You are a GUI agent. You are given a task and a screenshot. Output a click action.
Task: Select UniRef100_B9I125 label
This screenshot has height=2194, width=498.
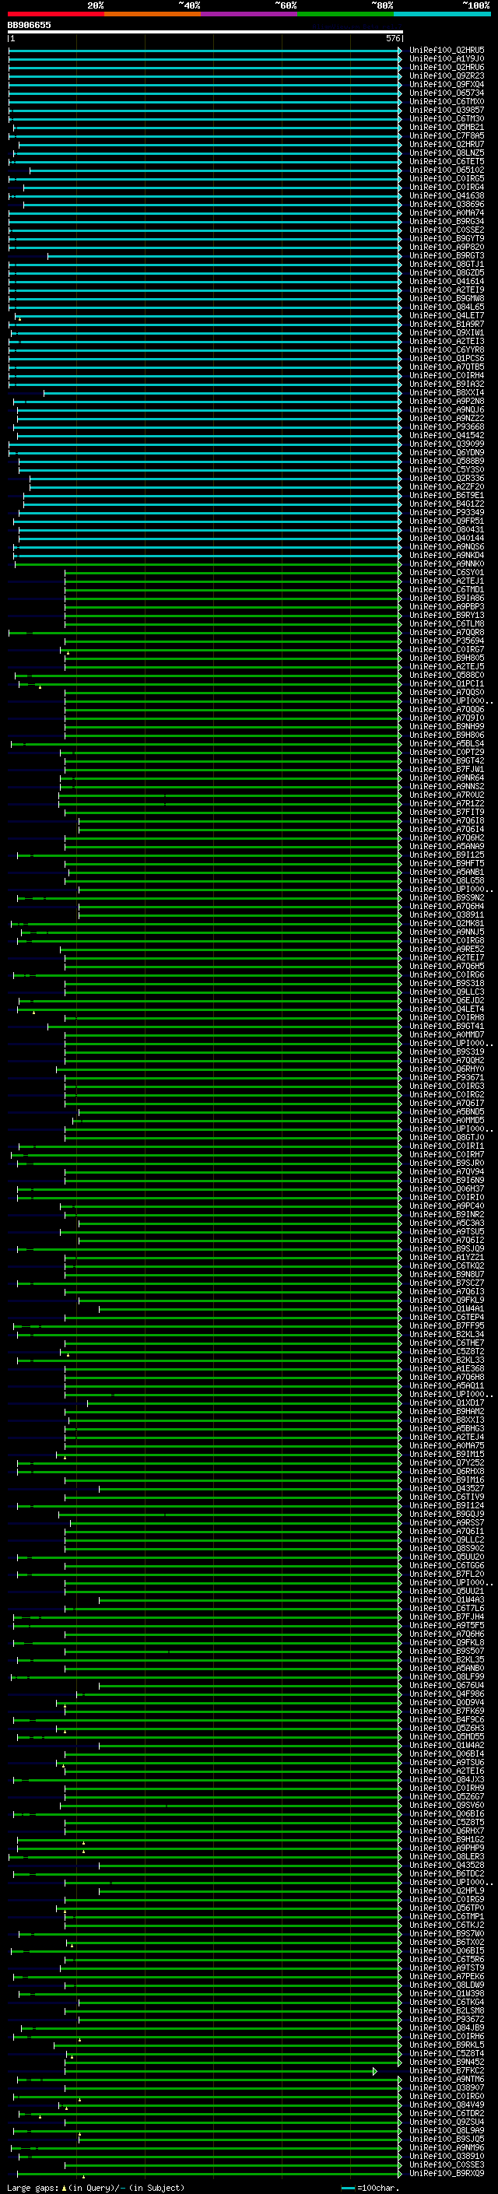446,855
